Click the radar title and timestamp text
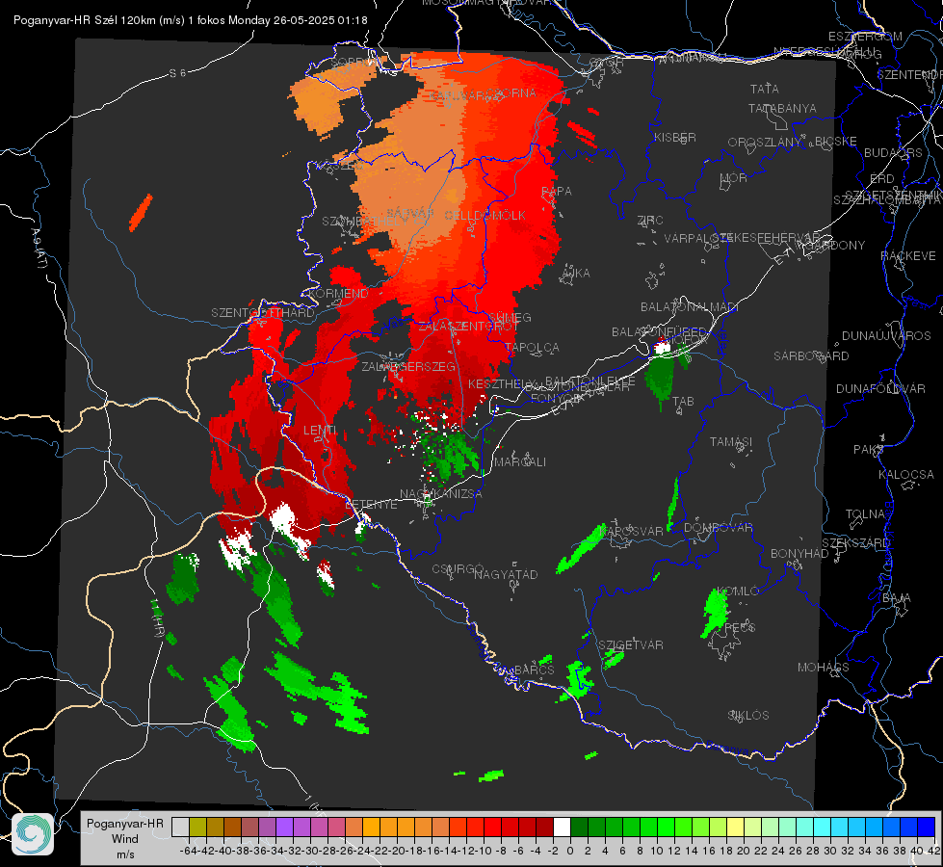Viewport: 943px width, 867px height. 190,20
